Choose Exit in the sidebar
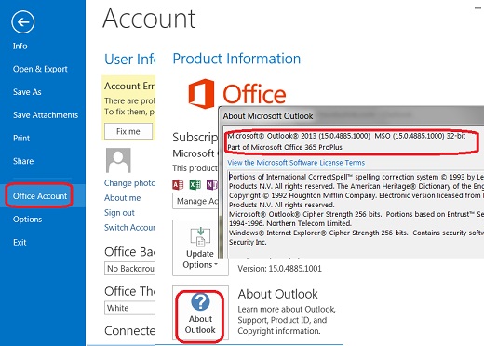Screen dimensions: 484x346 (x=20, y=242)
